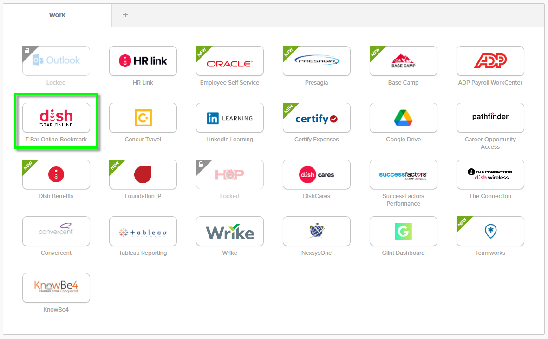548x339 pixels.
Task: Click the T-Bar Online-Bookmark label
Action: (x=56, y=139)
